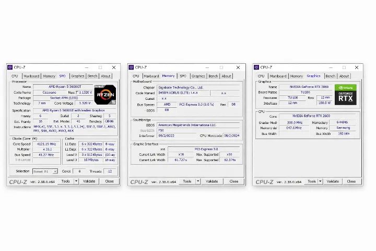Expand the Tools dropdown arrow in right window
The image size is (376, 251).
coord(320,181)
